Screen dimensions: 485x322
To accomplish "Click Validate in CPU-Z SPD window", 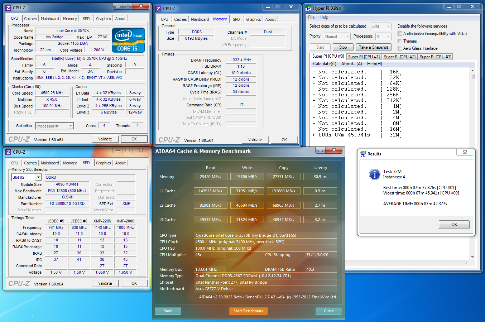I will [x=105, y=283].
